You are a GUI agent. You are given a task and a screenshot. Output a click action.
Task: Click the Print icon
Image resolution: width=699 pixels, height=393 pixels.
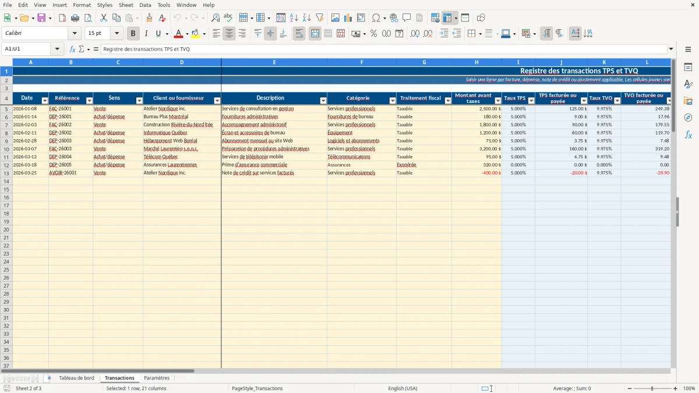pyautogui.click(x=75, y=18)
